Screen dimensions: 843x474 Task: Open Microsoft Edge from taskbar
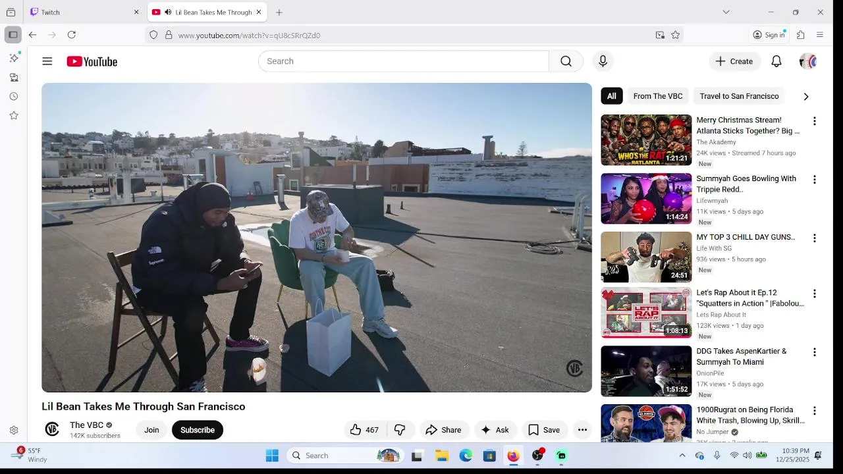coord(466,456)
